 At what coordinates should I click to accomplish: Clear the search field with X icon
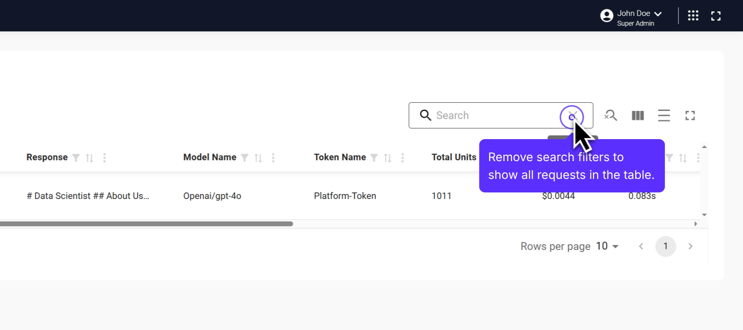(x=572, y=116)
